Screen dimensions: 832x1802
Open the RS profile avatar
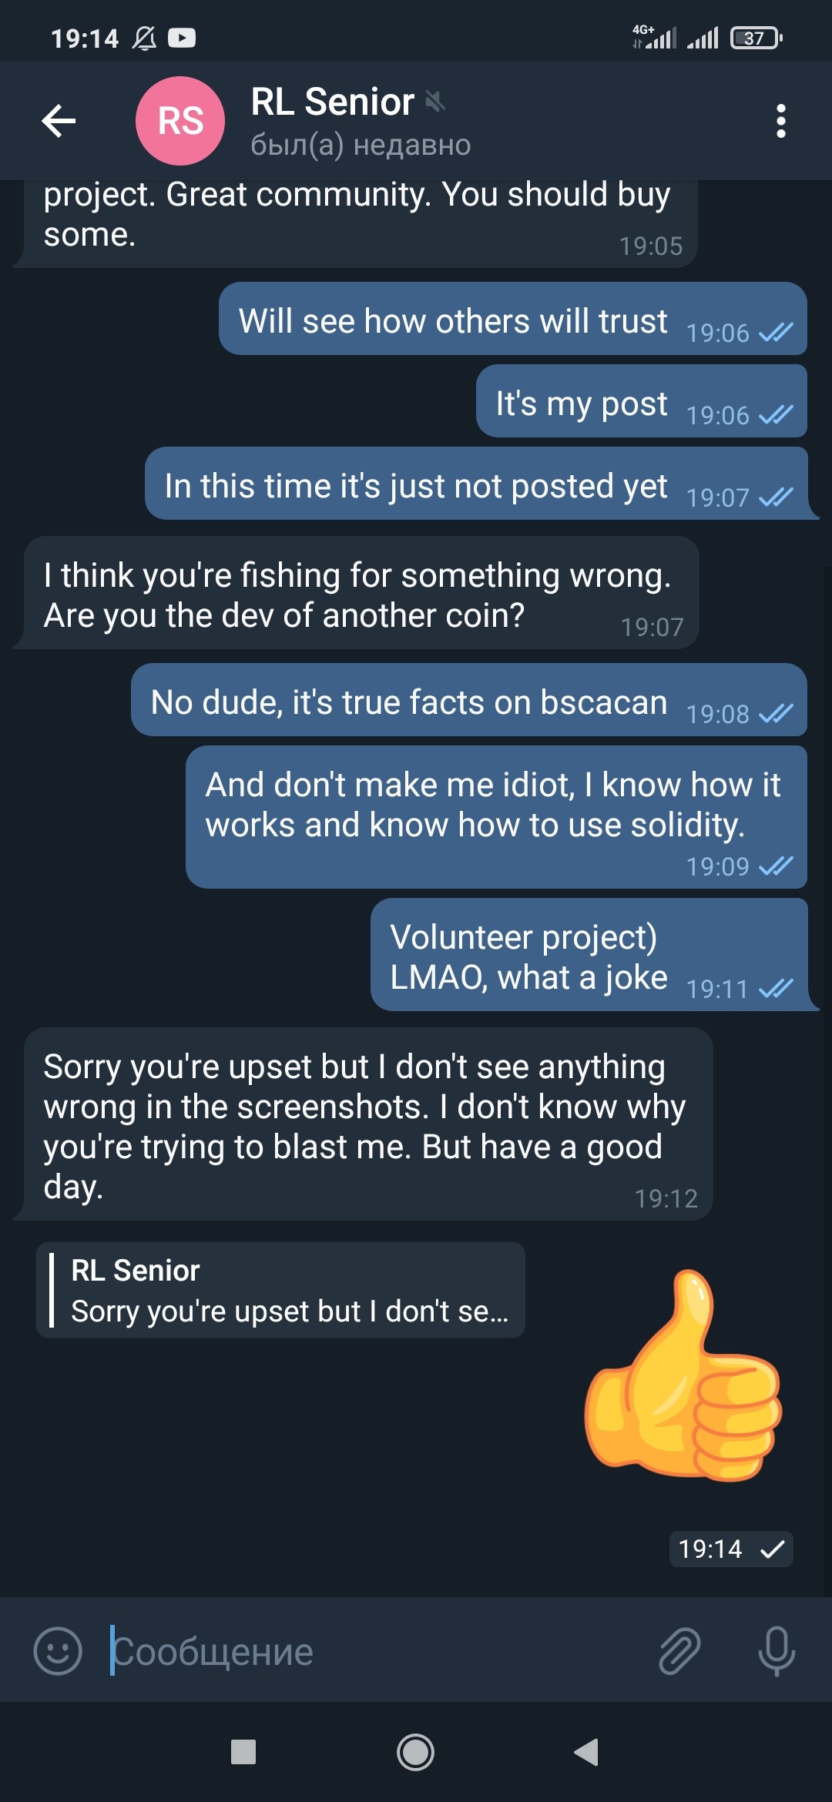180,121
